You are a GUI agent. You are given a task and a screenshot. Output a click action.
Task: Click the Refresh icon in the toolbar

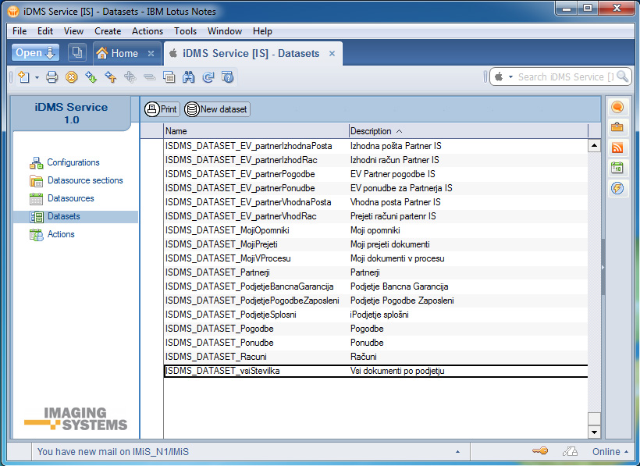coord(208,77)
